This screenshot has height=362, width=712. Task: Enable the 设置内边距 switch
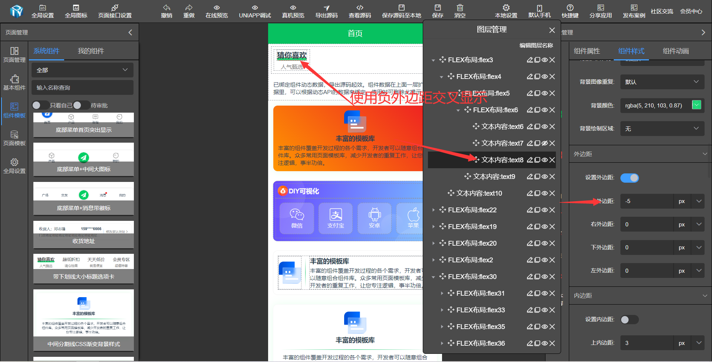(x=630, y=319)
